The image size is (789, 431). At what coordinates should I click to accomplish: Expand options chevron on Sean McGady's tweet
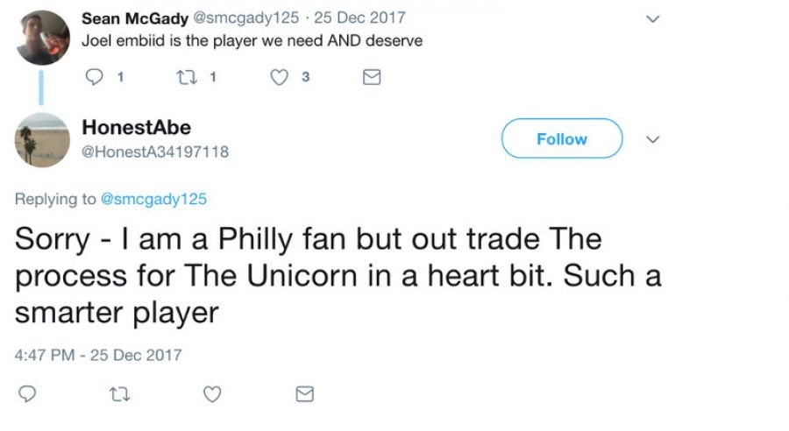(x=651, y=18)
